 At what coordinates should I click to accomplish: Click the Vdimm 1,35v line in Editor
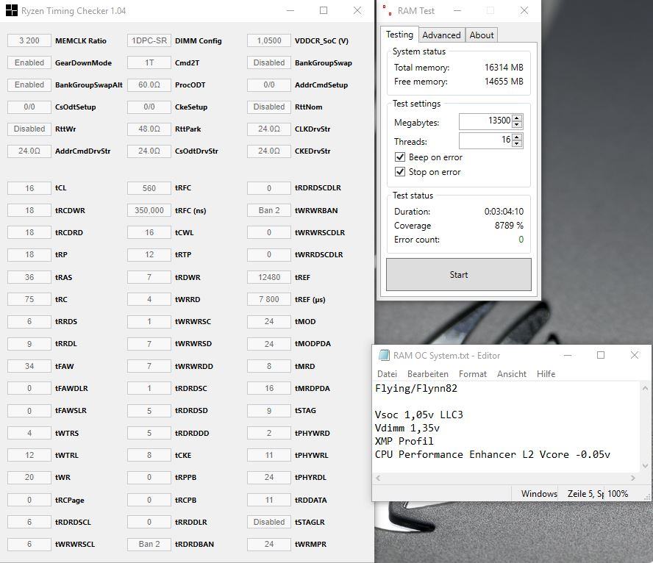(x=407, y=428)
